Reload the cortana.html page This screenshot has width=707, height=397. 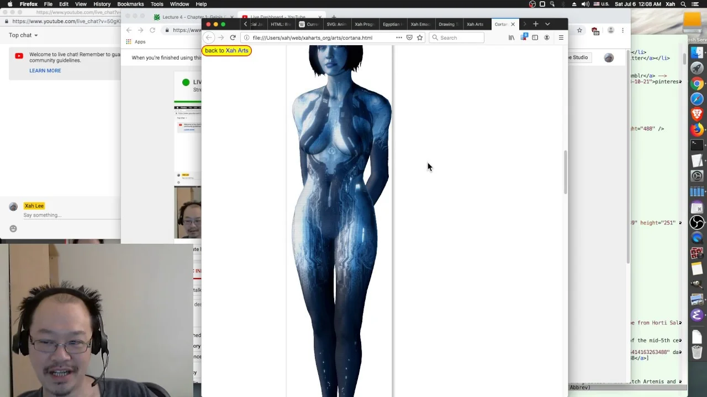[233, 37]
